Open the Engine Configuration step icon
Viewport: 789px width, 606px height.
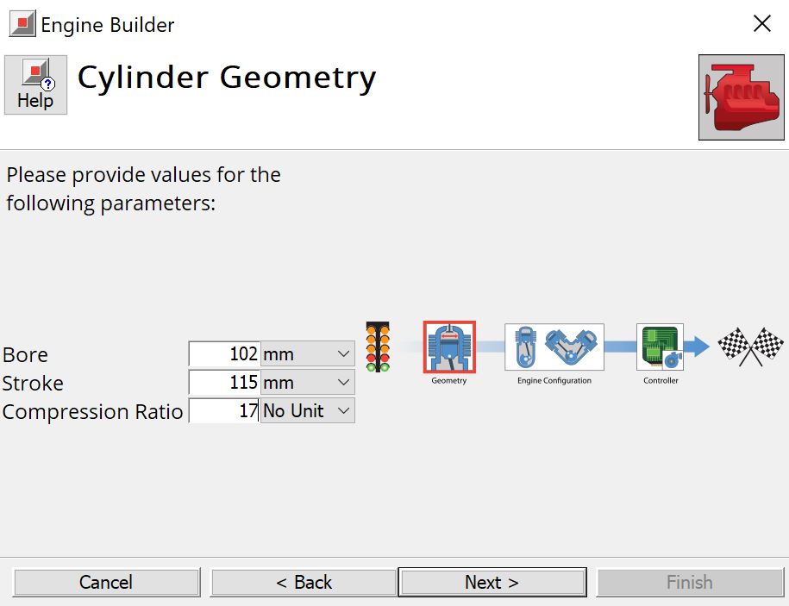pos(553,345)
